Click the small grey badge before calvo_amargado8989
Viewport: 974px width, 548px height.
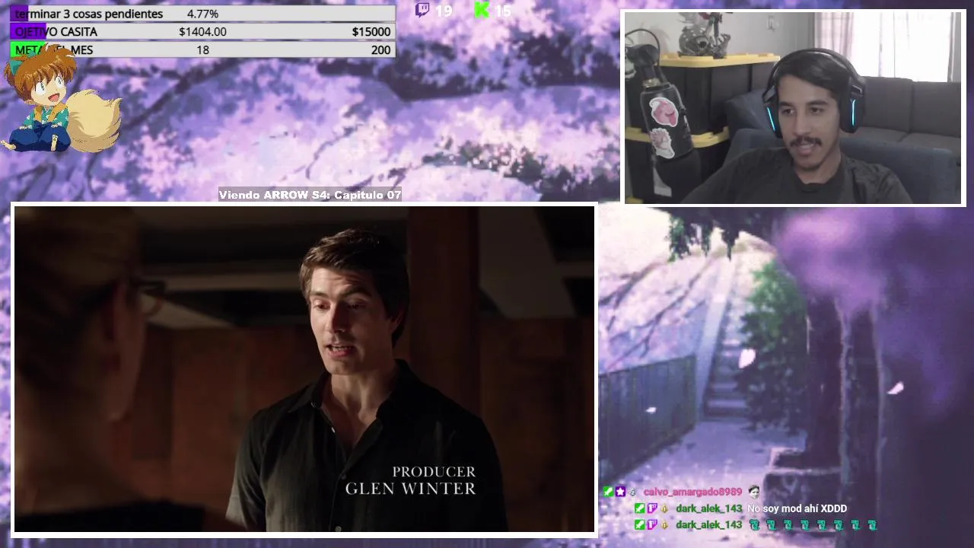click(632, 492)
